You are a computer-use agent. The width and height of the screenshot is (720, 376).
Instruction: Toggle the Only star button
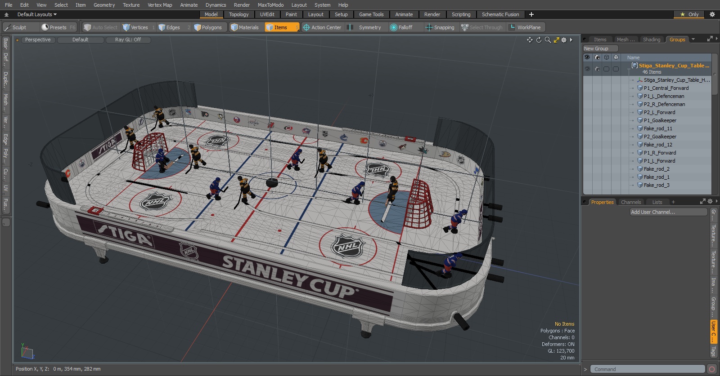pyautogui.click(x=690, y=14)
